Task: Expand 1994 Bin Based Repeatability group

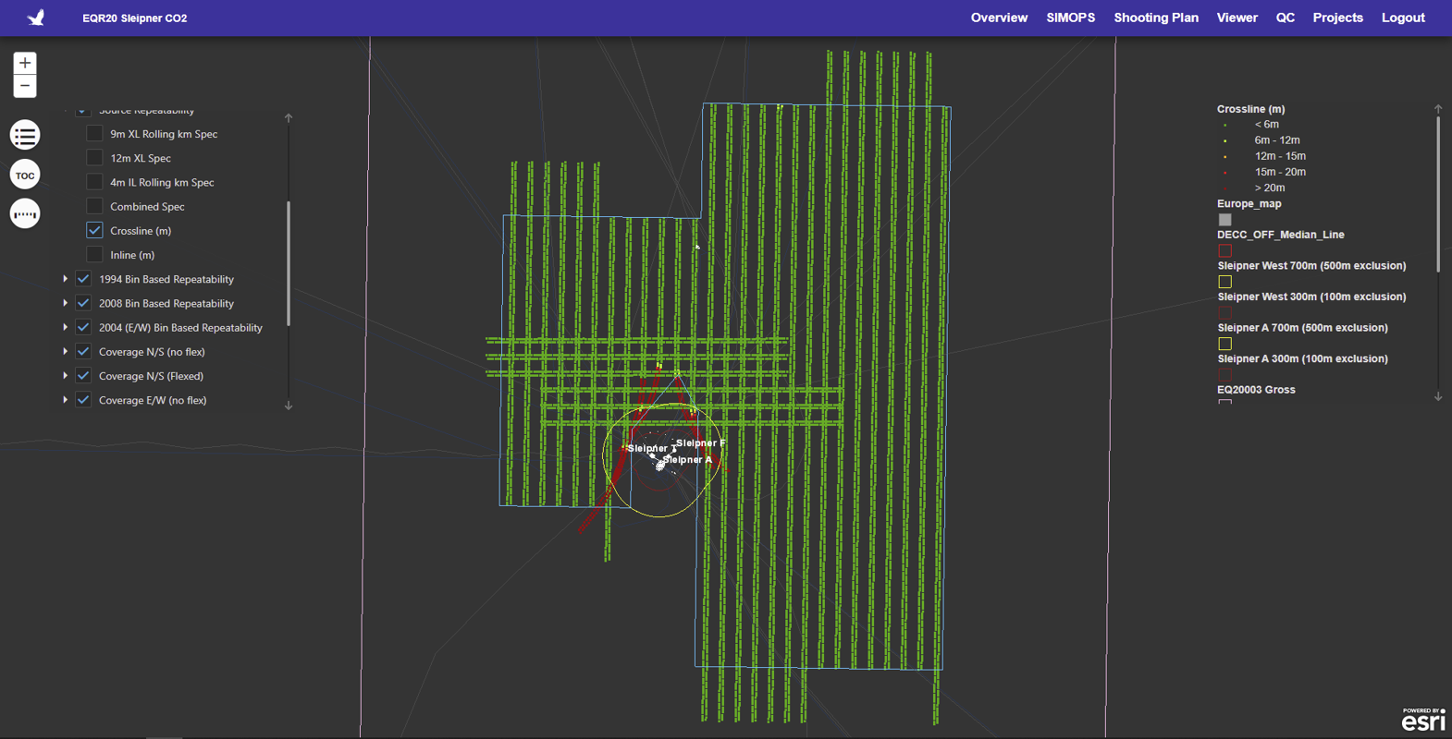Action: pos(66,279)
